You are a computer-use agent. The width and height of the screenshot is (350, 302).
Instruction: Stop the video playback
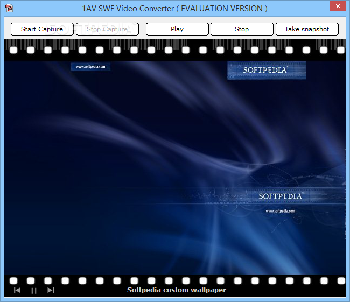[242, 29]
